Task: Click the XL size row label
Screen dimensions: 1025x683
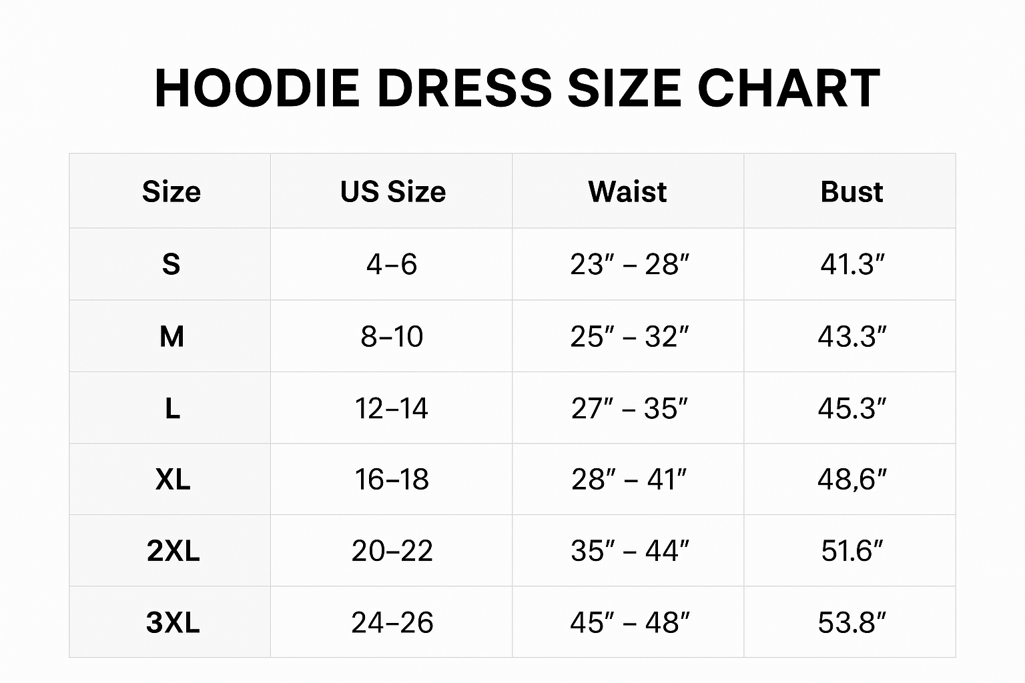Action: [x=173, y=480]
